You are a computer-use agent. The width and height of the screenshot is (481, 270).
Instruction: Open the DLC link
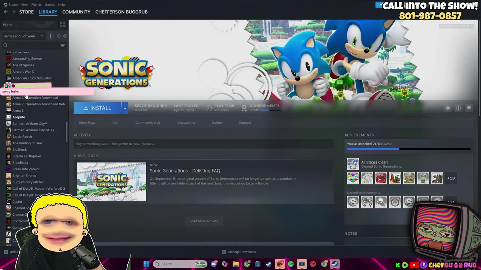pyautogui.click(x=115, y=123)
